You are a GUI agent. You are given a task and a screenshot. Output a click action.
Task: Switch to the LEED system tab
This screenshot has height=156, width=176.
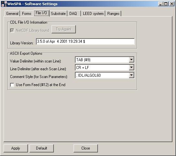coord(93,14)
